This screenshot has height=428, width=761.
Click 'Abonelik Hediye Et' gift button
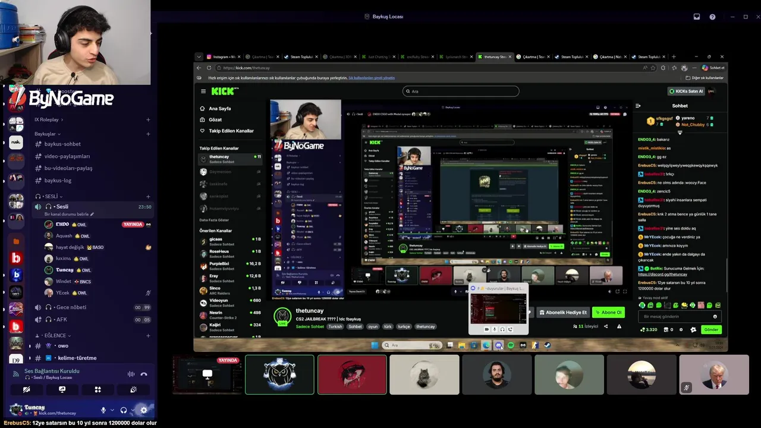click(563, 312)
